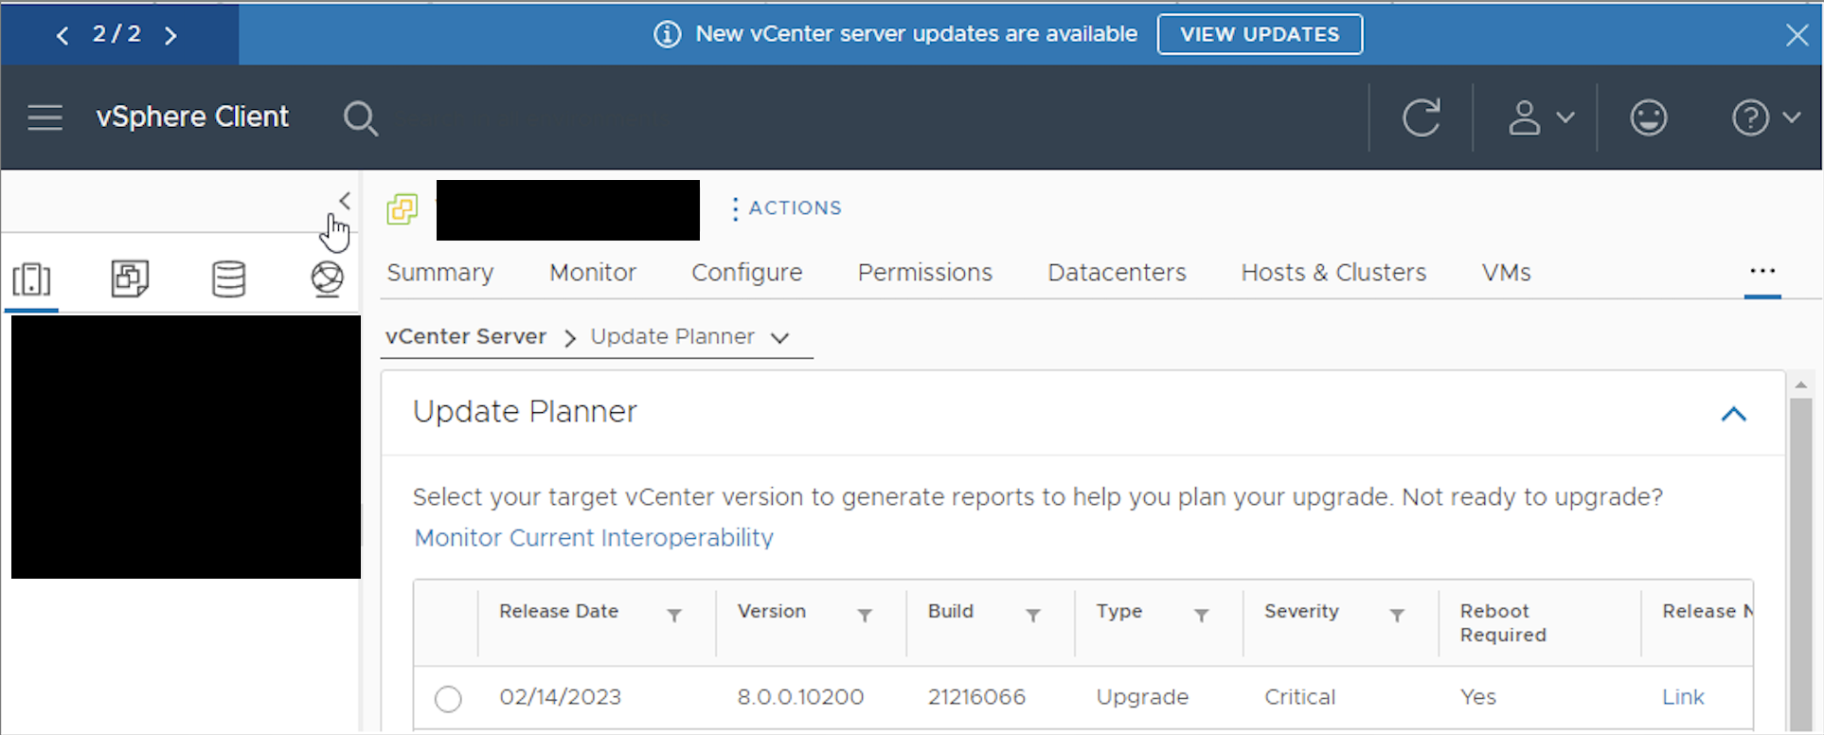1824x735 pixels.
Task: Open the vSphere Client hamburger menu
Action: (45, 117)
